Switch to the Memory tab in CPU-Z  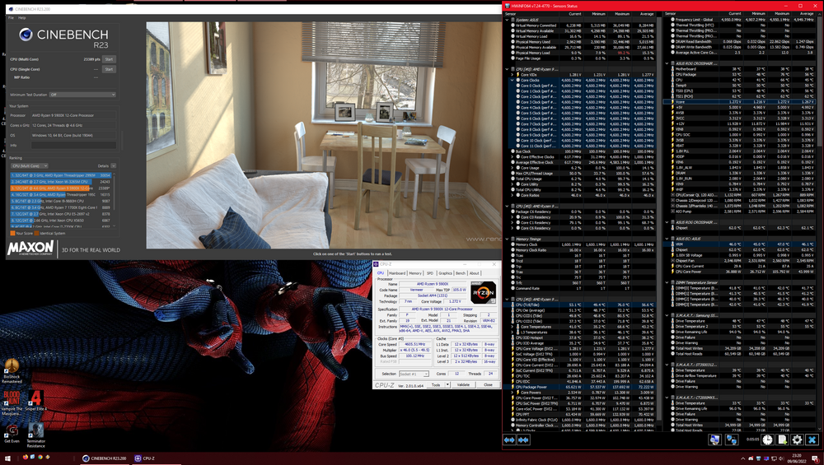pyautogui.click(x=416, y=272)
